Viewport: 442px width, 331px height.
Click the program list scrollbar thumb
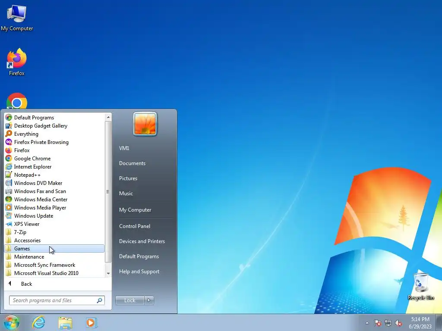pyautogui.click(x=108, y=192)
